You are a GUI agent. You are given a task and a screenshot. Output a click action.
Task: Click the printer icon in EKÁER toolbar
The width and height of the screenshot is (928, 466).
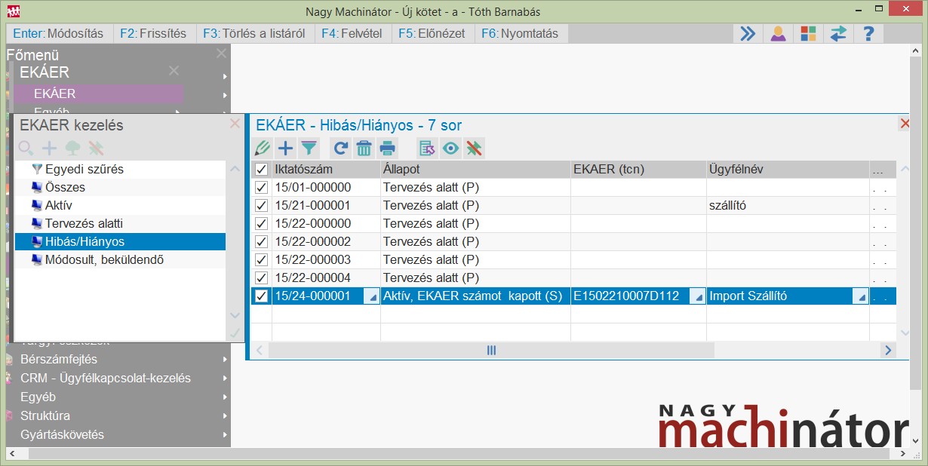click(x=387, y=148)
